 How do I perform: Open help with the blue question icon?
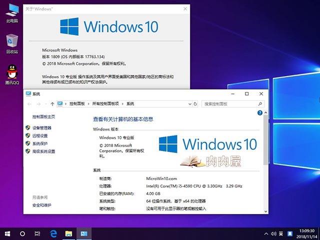260,112
